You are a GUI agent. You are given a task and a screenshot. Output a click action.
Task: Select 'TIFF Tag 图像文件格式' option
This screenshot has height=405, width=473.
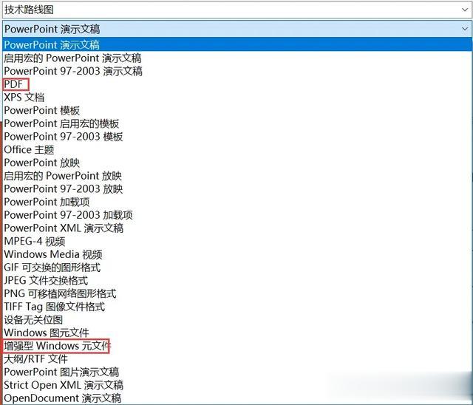[x=237, y=307]
